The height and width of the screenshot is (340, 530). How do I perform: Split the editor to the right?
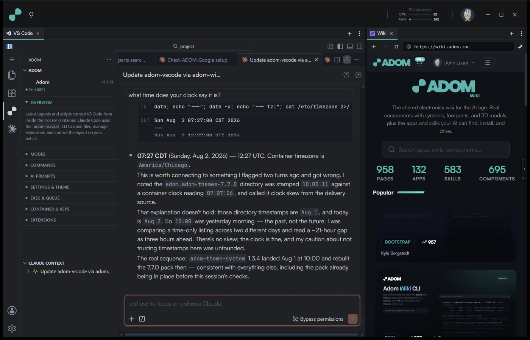point(337,60)
